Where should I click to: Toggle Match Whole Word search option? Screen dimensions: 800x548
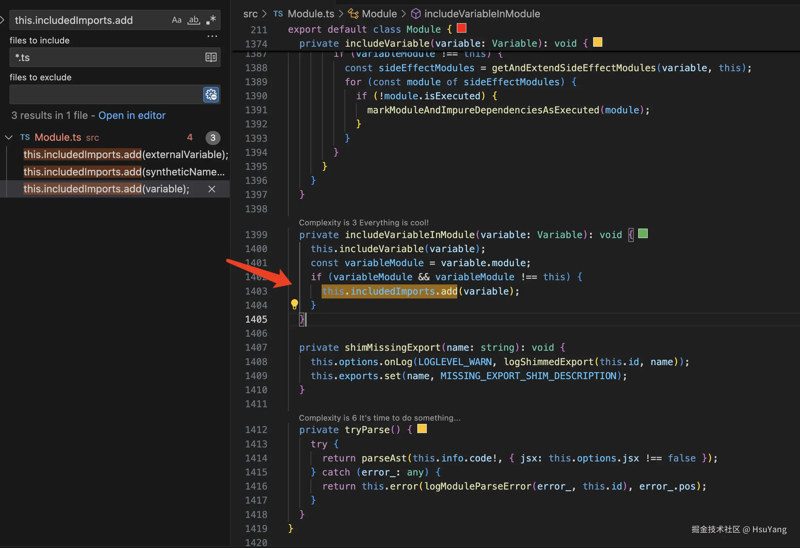coord(194,20)
